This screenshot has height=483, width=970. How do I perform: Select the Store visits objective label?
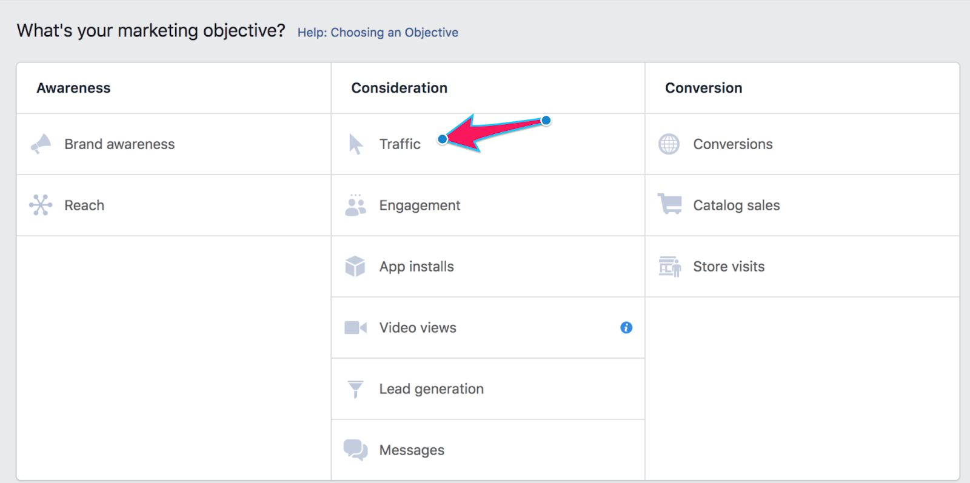pyautogui.click(x=729, y=267)
